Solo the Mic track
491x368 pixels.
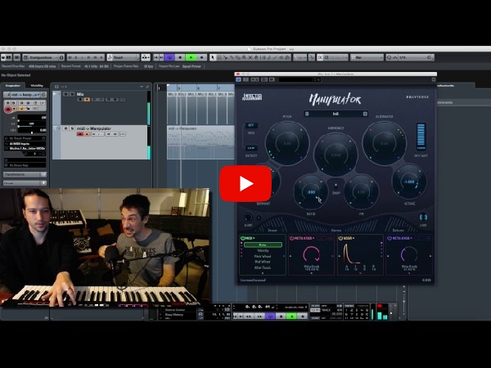[x=72, y=94]
